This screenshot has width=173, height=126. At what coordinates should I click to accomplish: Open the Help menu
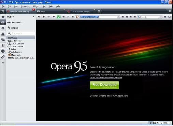coord(58,6)
